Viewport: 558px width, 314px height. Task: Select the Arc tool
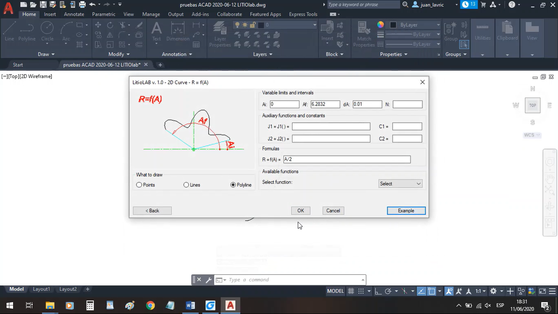pos(66,31)
